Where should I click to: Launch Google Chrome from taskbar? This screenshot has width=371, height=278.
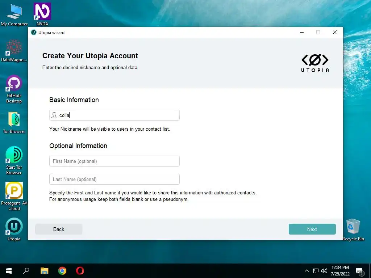62,271
